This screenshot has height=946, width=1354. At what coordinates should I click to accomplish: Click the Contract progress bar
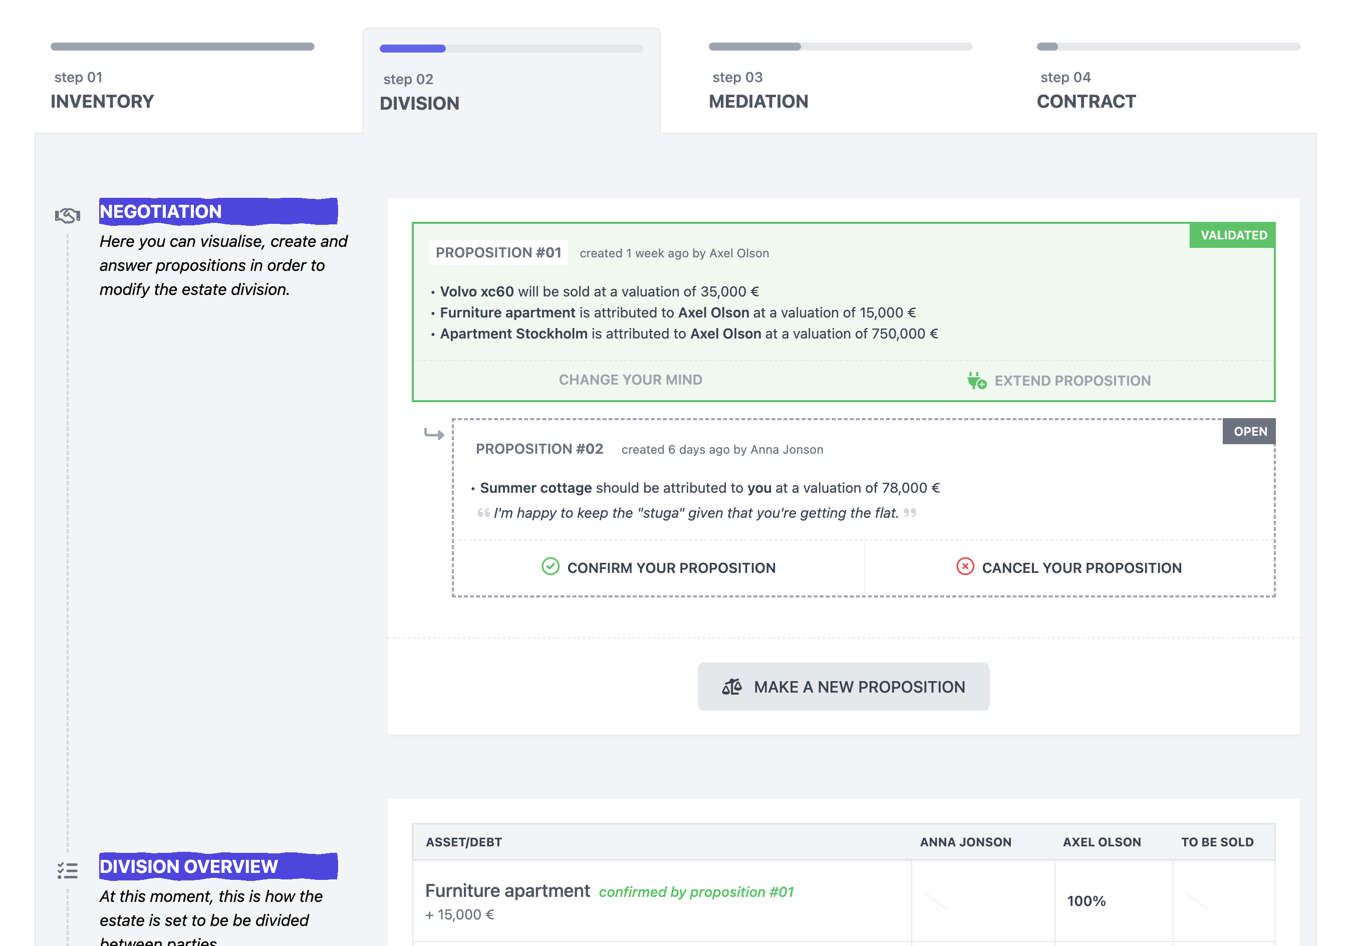point(1168,47)
